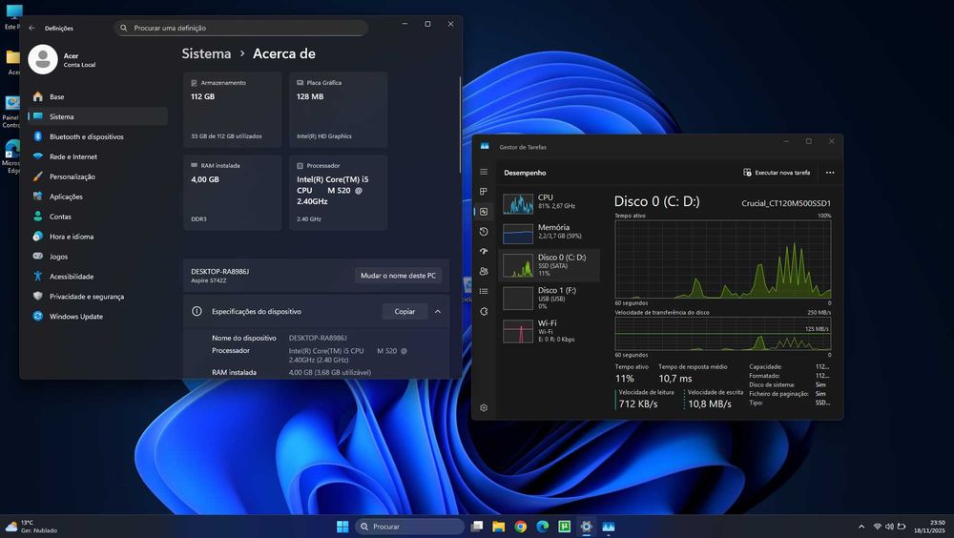This screenshot has height=538, width=954.
Task: Launch Google Chrome from taskbar
Action: [521, 527]
